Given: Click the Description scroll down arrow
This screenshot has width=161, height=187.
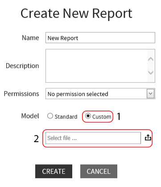Looking at the screenshot, I should [151, 72].
